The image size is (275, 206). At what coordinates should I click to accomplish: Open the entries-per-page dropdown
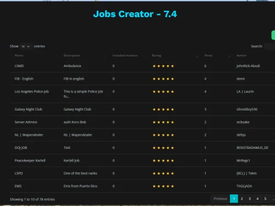25,47
